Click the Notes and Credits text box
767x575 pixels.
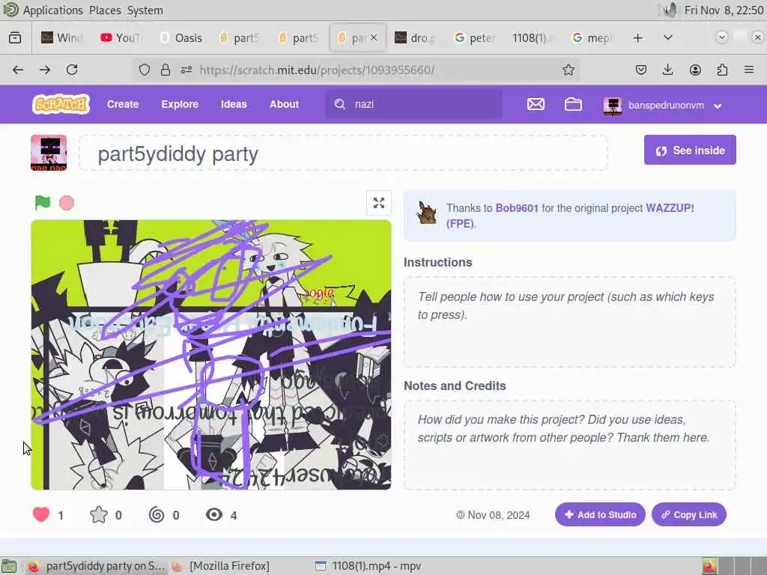tap(570, 445)
